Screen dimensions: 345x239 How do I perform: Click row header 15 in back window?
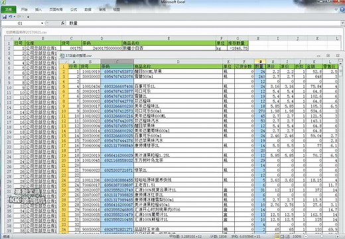[x=9, y=112]
